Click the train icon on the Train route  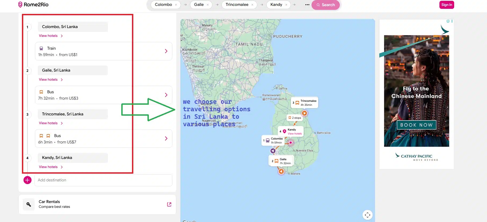[41, 48]
